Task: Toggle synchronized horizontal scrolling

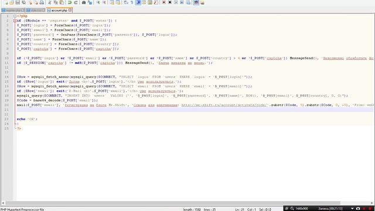Action: coord(118,2)
